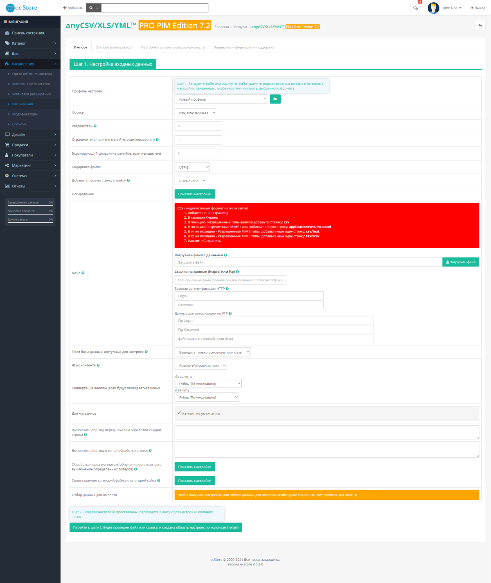Viewport: 491px width, 583px height.
Task: Switch to Экспорт (конструктор) tab
Action: coord(114,47)
